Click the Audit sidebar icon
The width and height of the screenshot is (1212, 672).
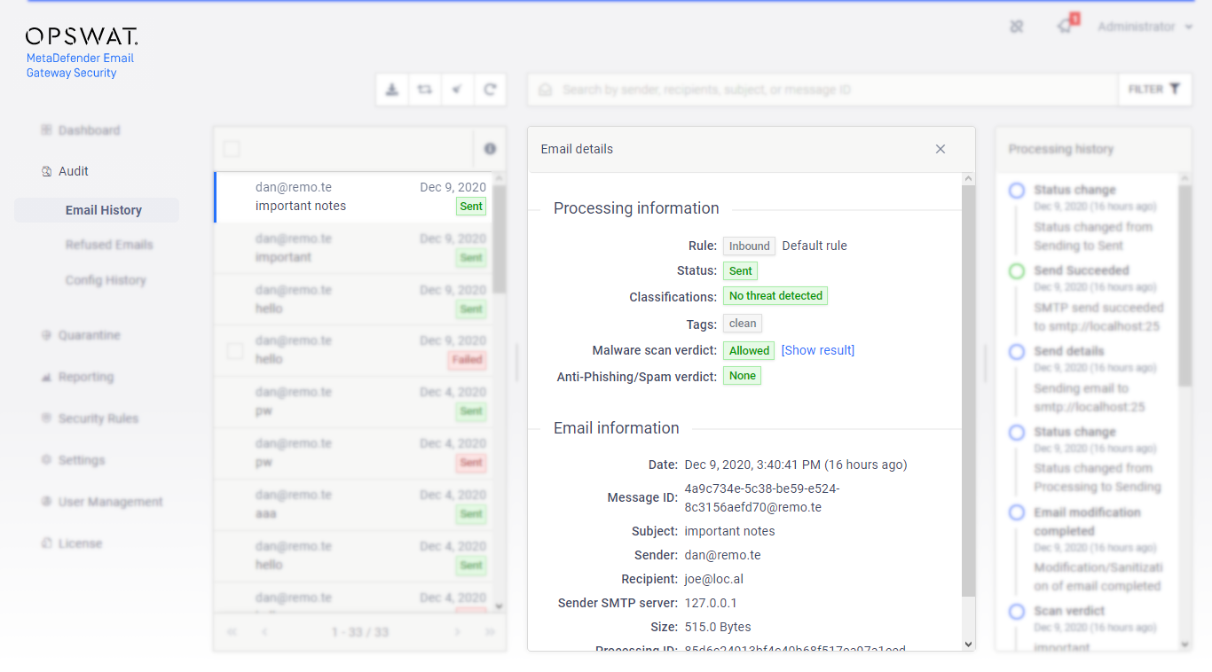46,171
